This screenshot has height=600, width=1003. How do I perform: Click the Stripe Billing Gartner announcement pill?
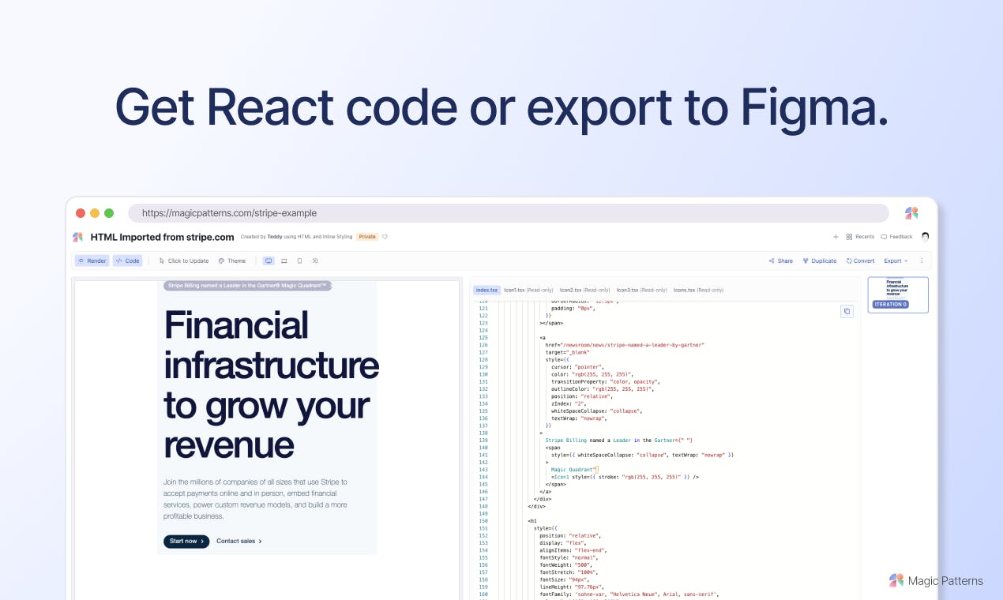pyautogui.click(x=248, y=286)
